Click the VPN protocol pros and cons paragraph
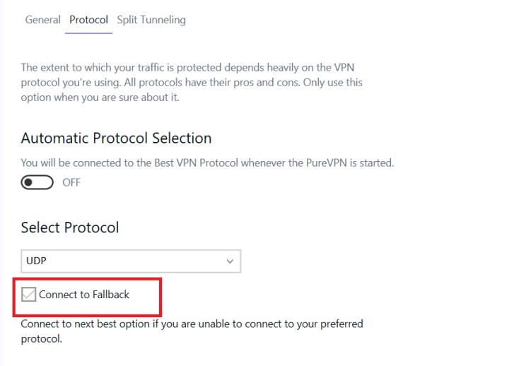 coord(192,82)
